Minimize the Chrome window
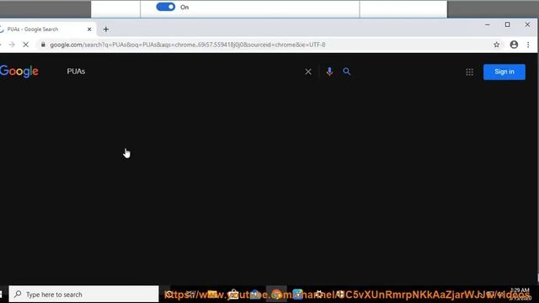539x303 pixels. [x=488, y=24]
